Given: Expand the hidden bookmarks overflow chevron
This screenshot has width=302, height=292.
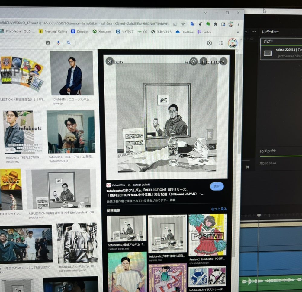Looking at the screenshot, I should (x=238, y=32).
